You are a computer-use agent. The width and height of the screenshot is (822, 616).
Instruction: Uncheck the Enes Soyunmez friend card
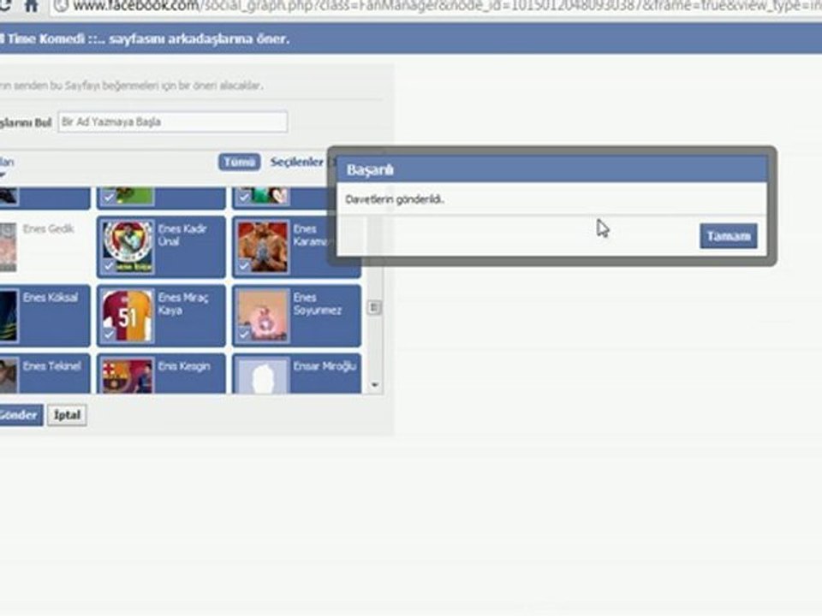[297, 316]
